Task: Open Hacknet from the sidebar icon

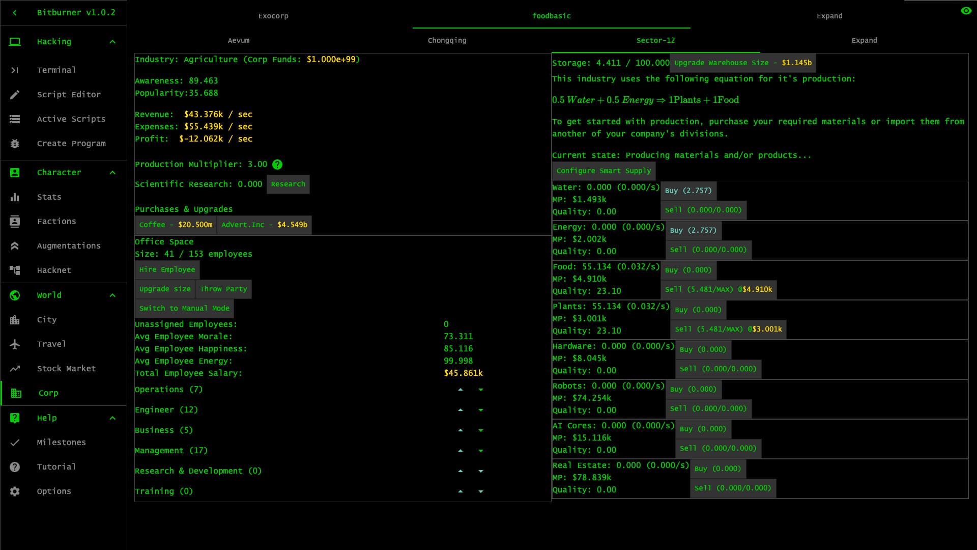Action: tap(15, 270)
